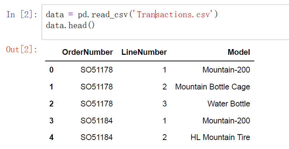Select the Model column header
This screenshot has height=149, width=289.
[239, 52]
